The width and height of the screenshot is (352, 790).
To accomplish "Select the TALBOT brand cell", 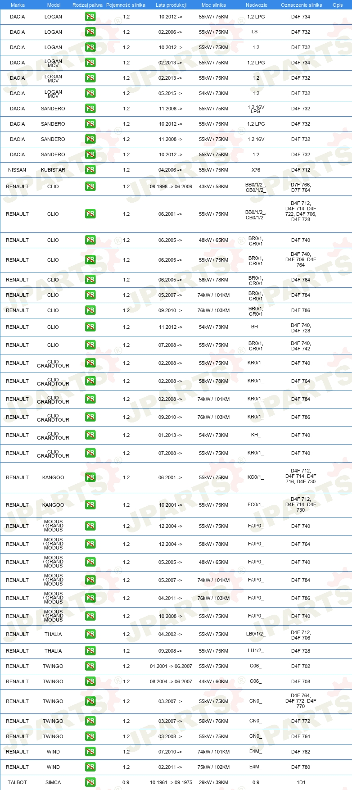I will tap(17, 782).
